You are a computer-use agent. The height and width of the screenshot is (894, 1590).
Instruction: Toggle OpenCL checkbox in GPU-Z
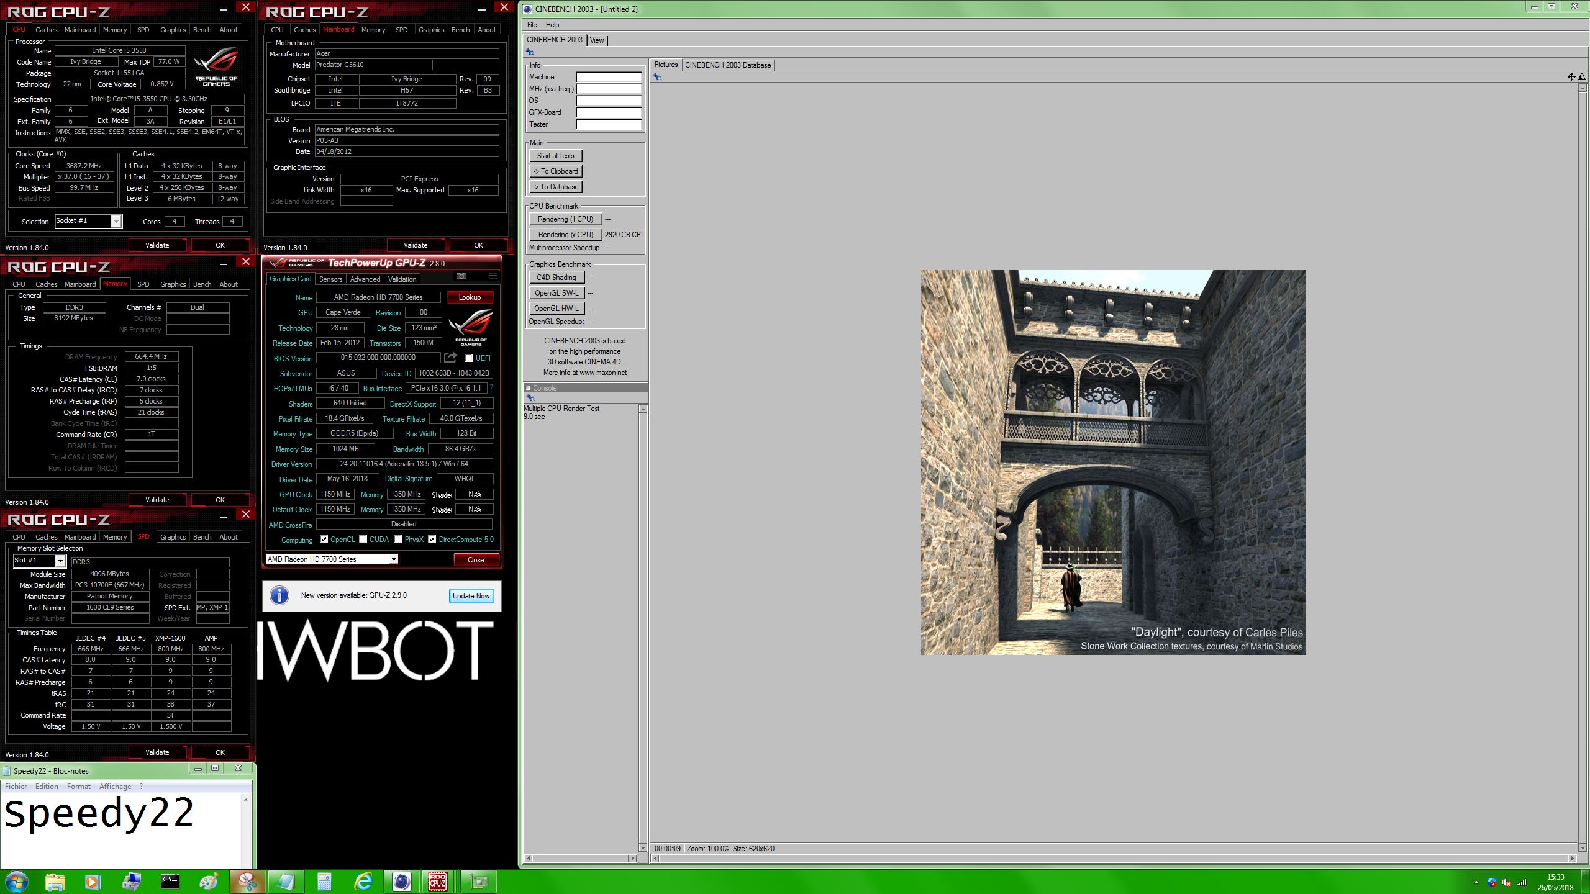324,540
